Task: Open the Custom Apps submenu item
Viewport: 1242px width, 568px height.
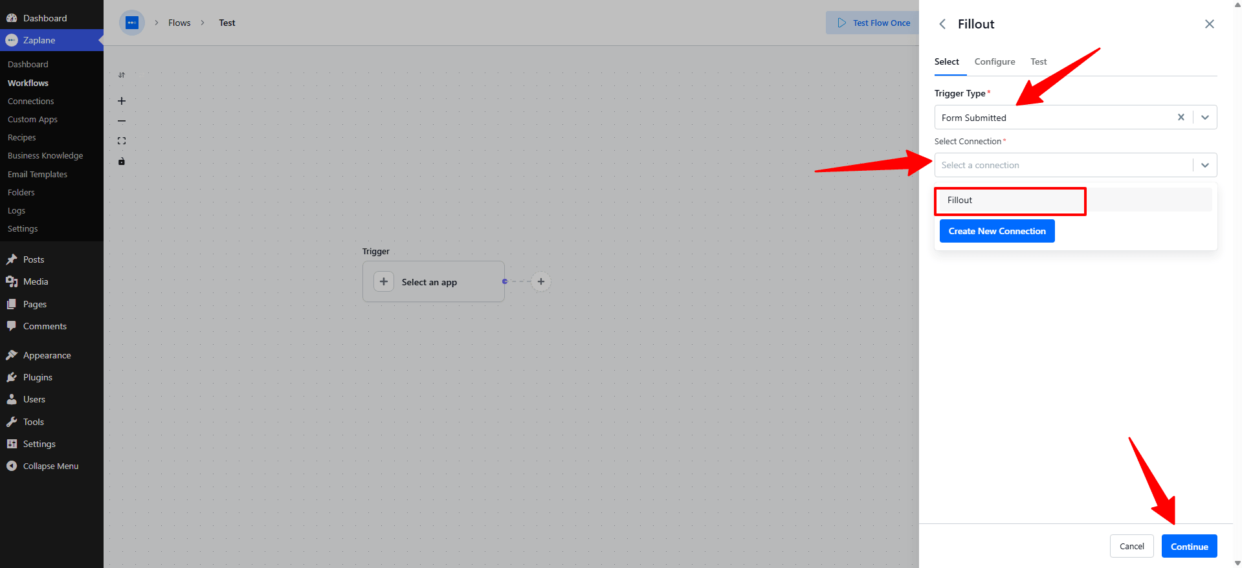Action: [32, 119]
